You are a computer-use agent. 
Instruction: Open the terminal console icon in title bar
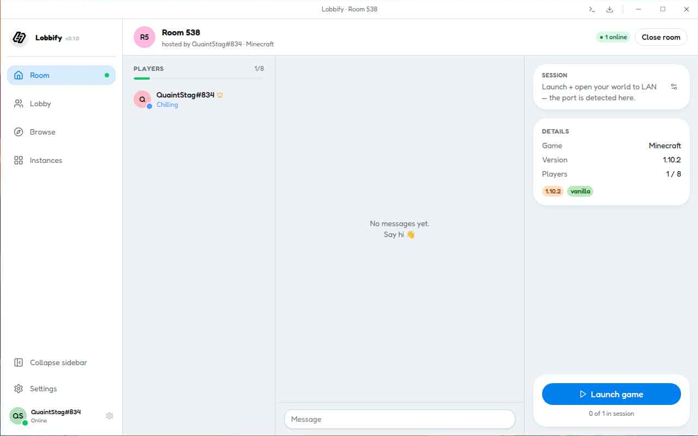pos(592,9)
